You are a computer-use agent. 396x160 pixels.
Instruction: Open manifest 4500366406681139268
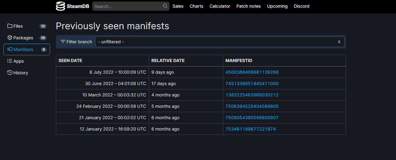tap(252, 72)
